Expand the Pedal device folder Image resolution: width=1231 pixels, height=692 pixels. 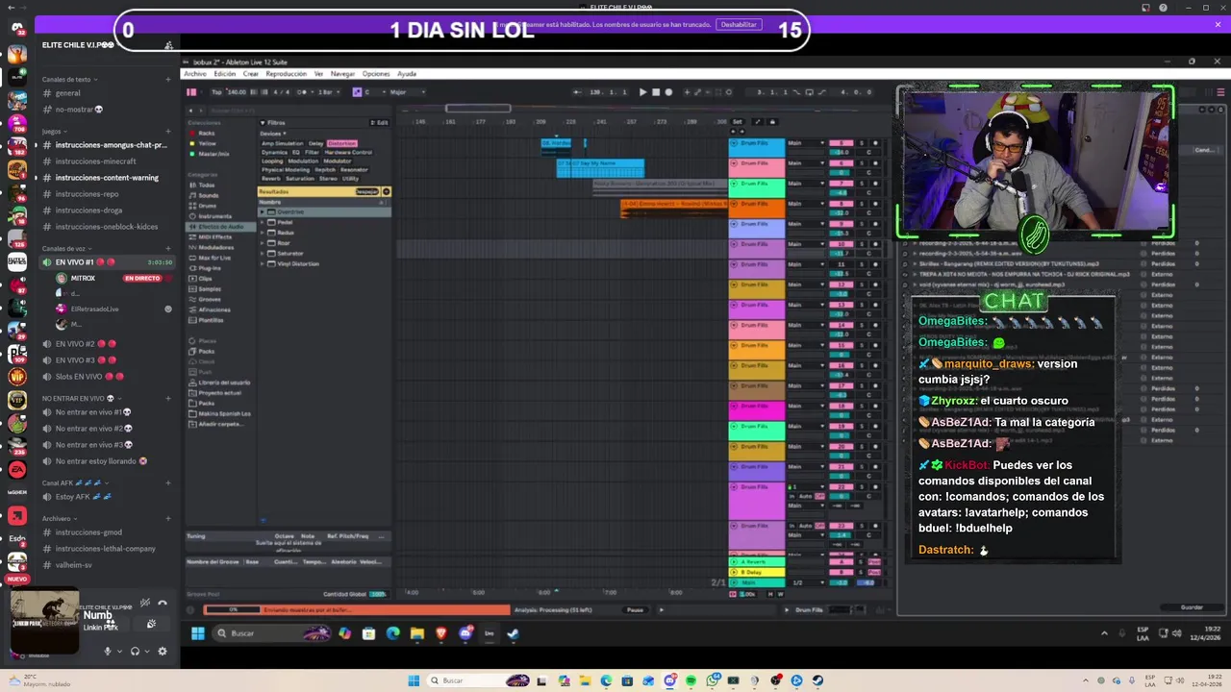pyautogui.click(x=262, y=222)
